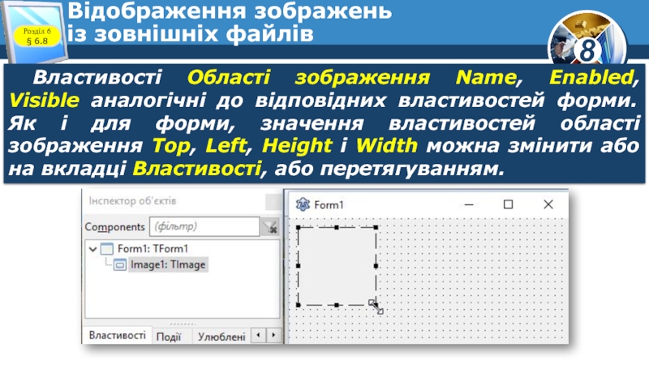Switch to the Події tab
This screenshot has width=649, height=365.
[x=169, y=337]
